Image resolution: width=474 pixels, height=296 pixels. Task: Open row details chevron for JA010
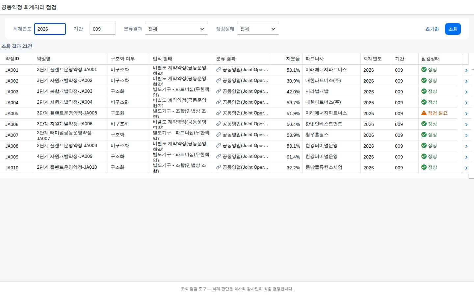pyautogui.click(x=466, y=168)
